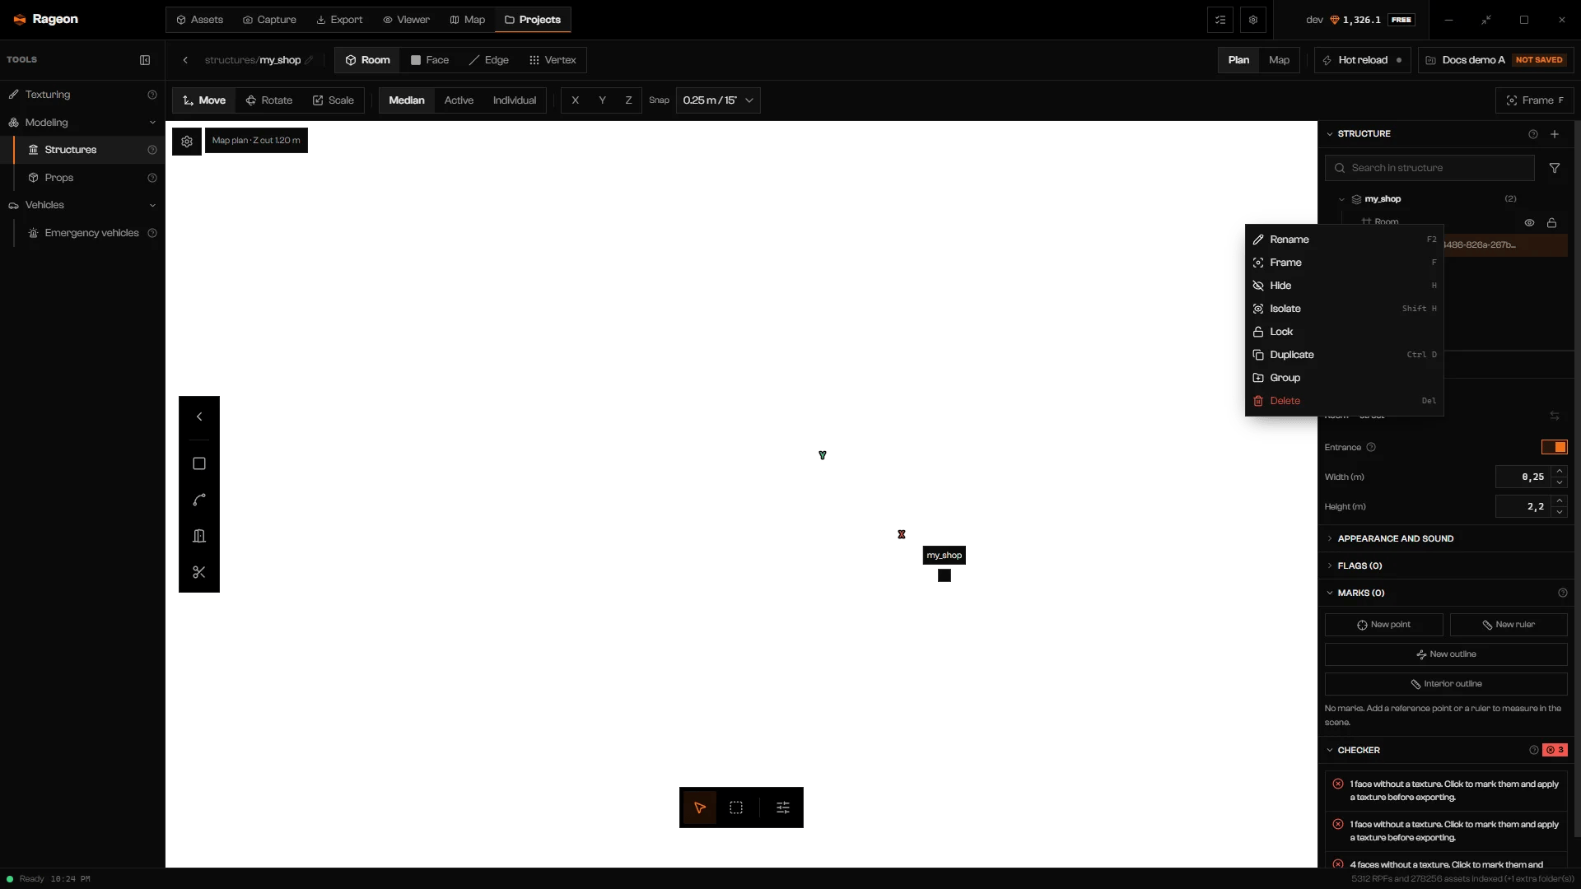Switch to the Viewer tab
Image resolution: width=1581 pixels, height=889 pixels.
coord(406,20)
